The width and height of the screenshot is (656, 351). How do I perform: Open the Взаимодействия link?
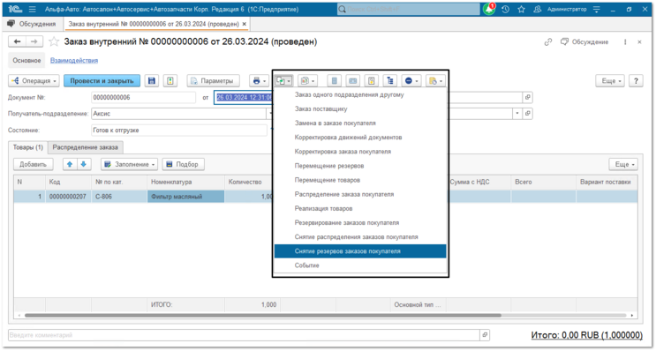(x=74, y=61)
